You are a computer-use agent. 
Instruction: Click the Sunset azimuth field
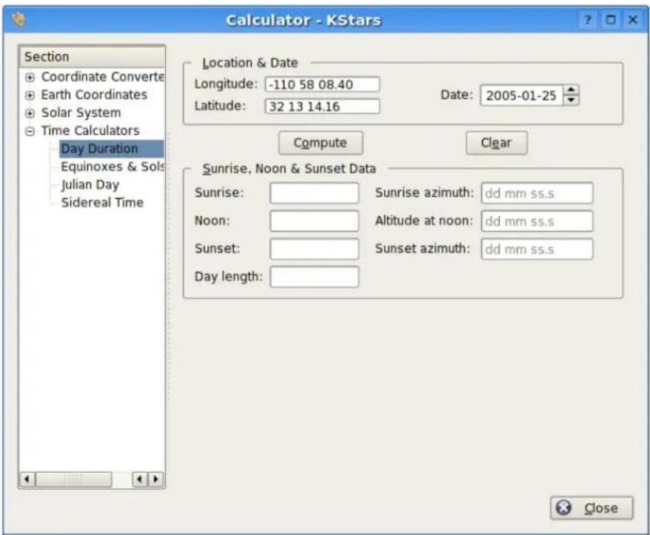537,249
